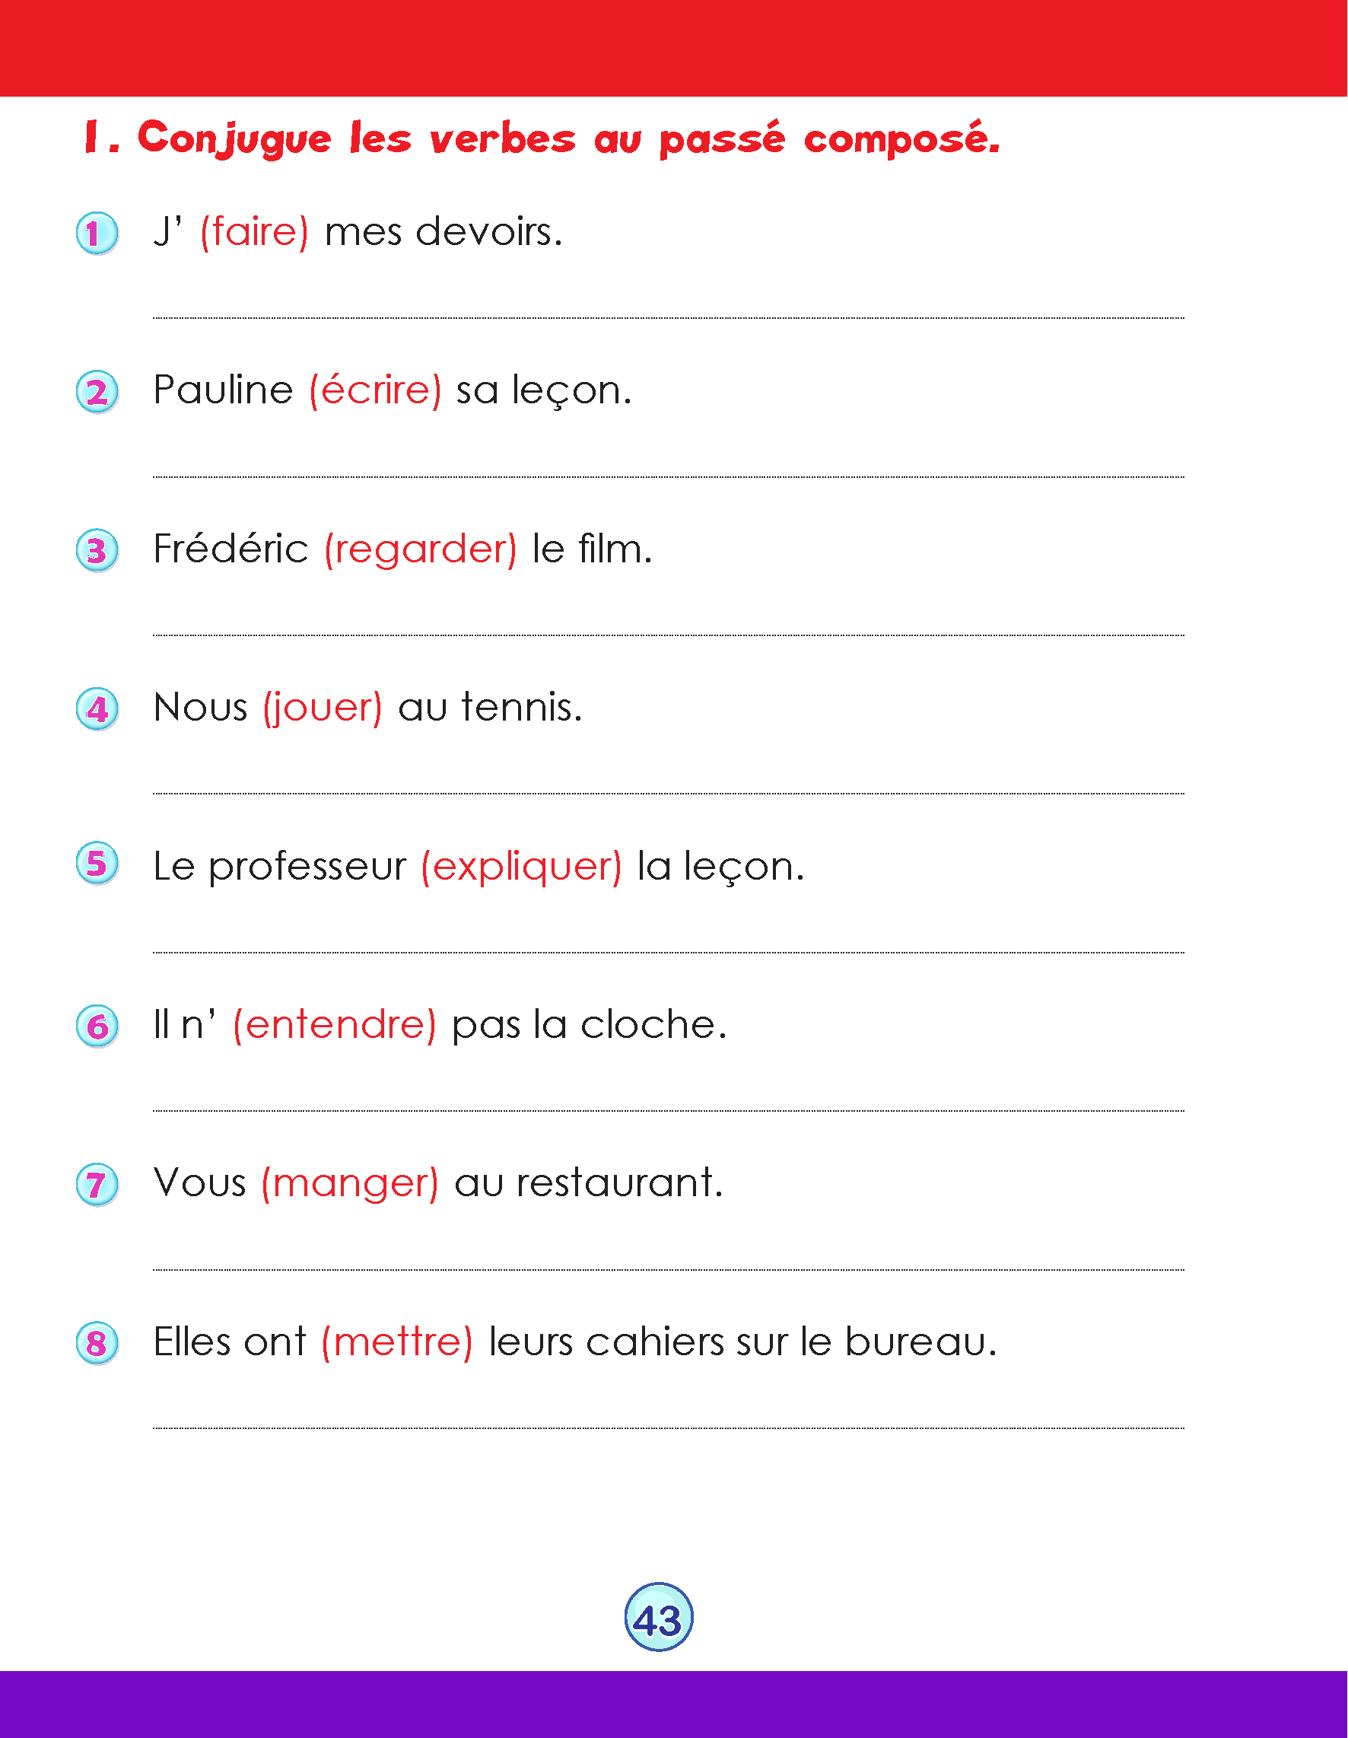Viewport: 1348px width, 1738px height.
Task: Click the number 4 circle badge
Action: point(97,708)
